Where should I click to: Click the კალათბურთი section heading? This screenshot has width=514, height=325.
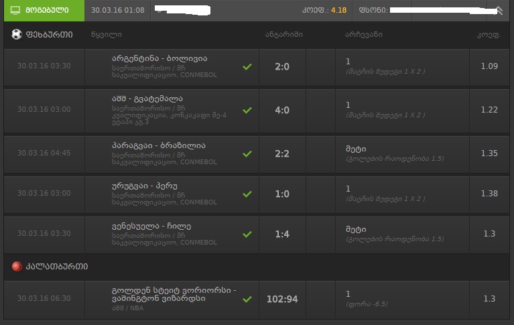click(57, 266)
